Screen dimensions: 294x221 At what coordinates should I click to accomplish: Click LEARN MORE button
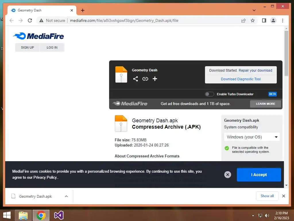[x=266, y=104]
